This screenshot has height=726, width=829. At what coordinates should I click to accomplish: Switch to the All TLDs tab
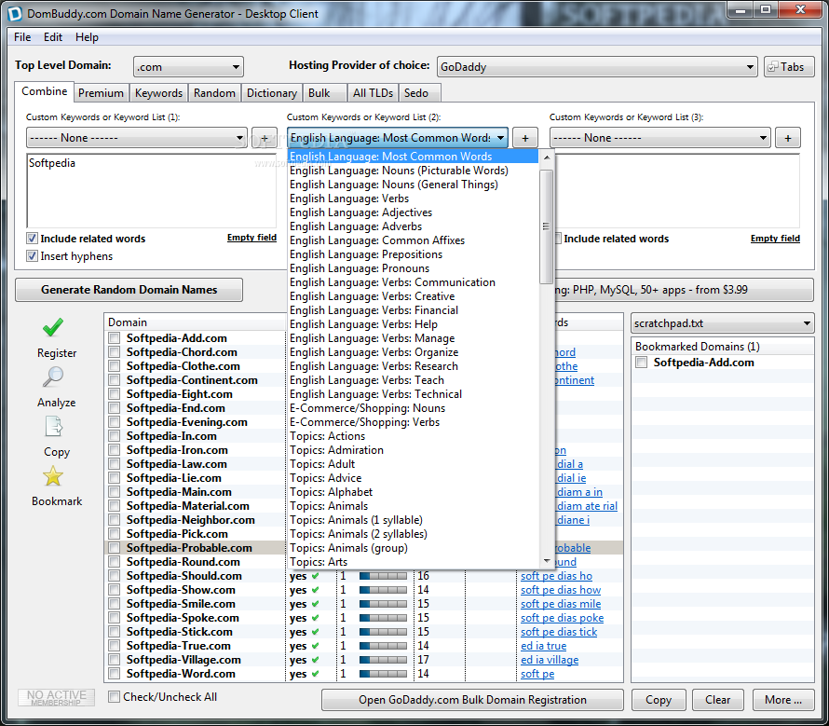374,93
